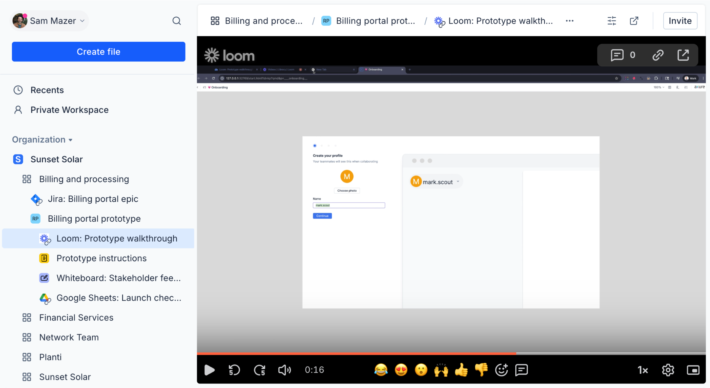The width and height of the screenshot is (710, 388).
Task: Open Private Workspace
Action: click(60, 110)
